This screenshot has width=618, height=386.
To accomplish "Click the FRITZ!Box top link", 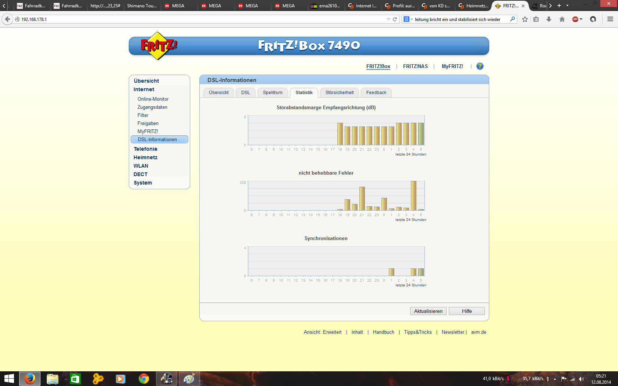I will click(x=378, y=67).
